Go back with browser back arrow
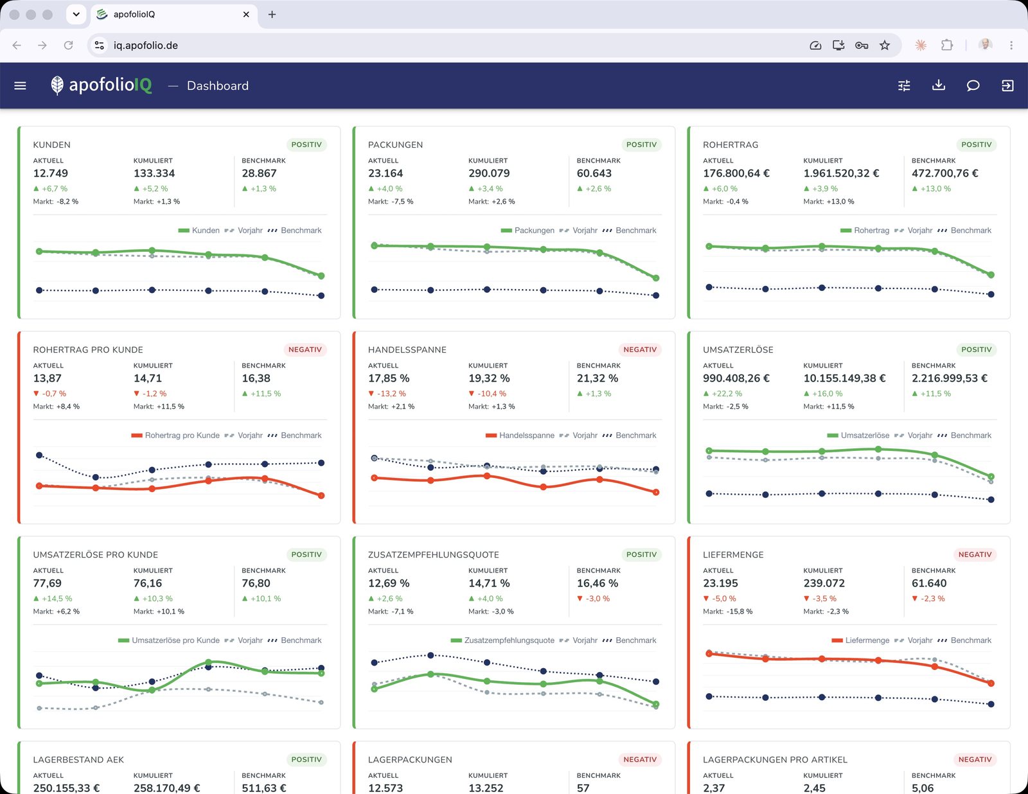The height and width of the screenshot is (794, 1028). click(x=17, y=45)
